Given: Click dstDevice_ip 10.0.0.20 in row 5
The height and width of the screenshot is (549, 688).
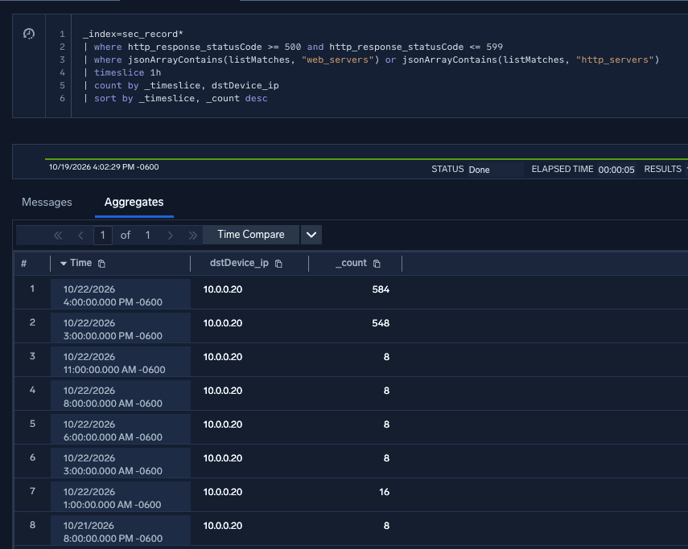Looking at the screenshot, I should point(222,424).
